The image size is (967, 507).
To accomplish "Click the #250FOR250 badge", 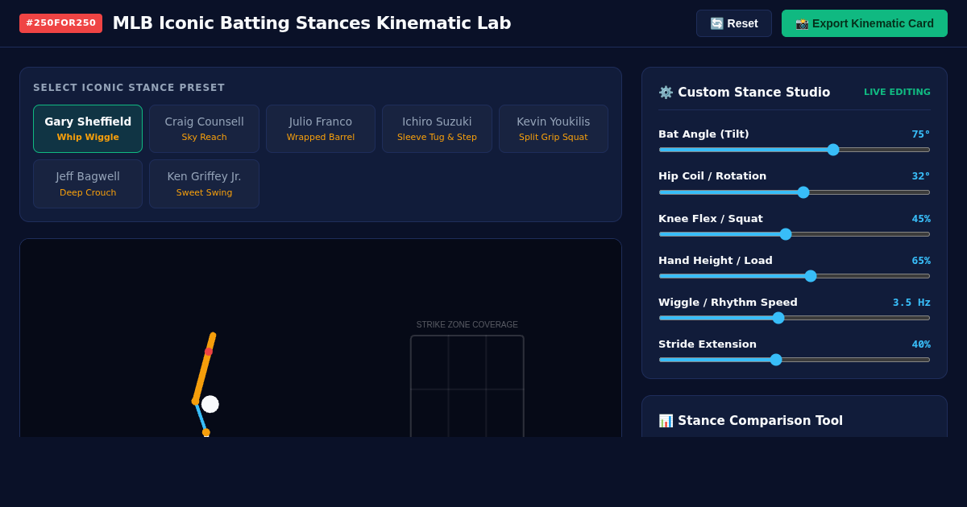I will (60, 23).
